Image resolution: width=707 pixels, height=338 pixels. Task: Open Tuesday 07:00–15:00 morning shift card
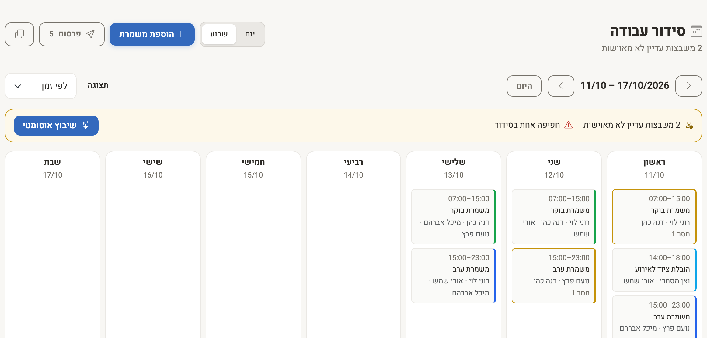point(453,217)
